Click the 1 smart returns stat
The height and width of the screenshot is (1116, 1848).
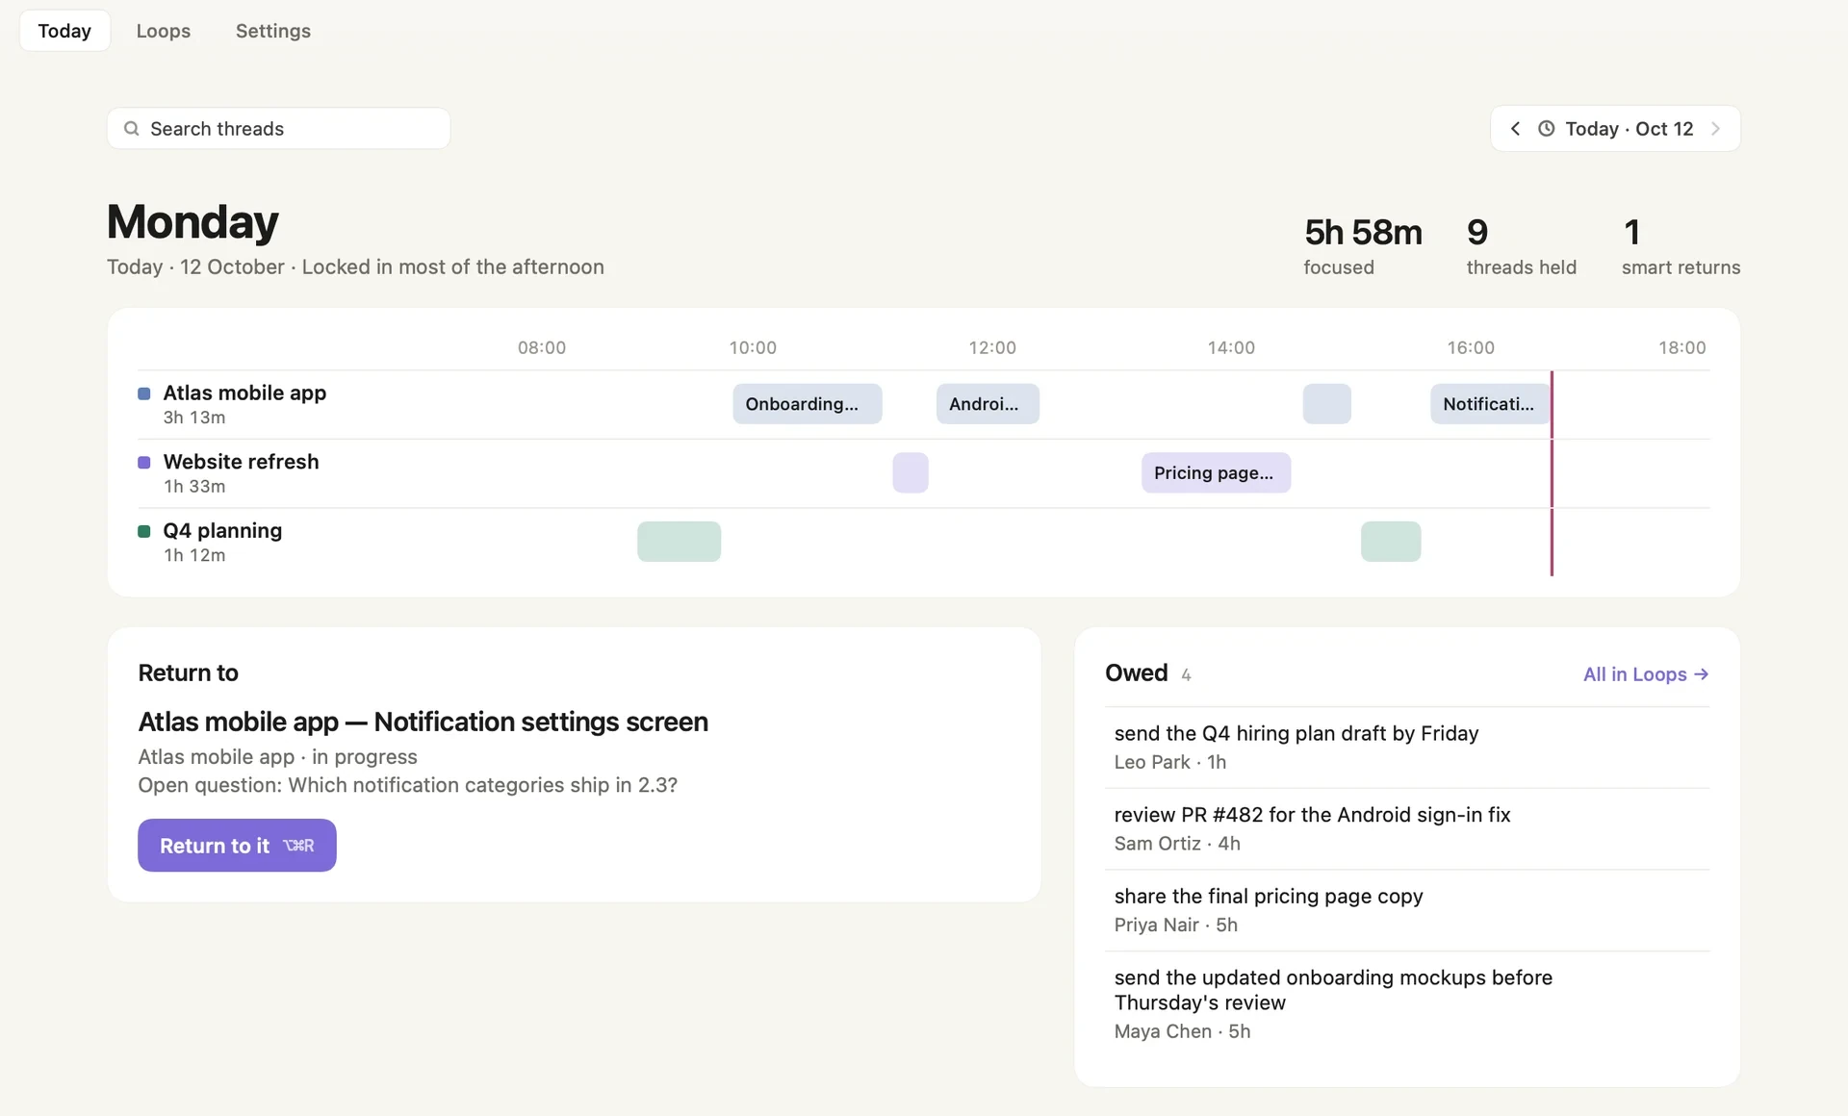coord(1681,246)
